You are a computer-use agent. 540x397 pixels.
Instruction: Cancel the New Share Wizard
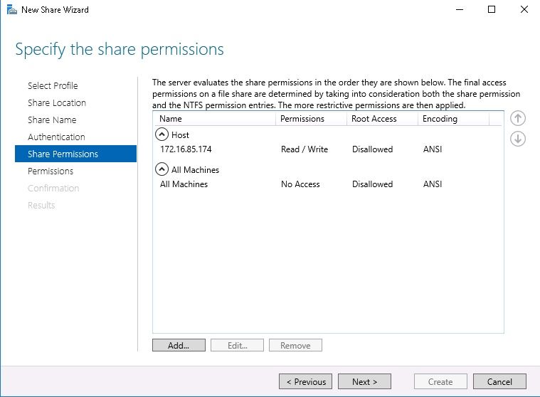(x=499, y=381)
